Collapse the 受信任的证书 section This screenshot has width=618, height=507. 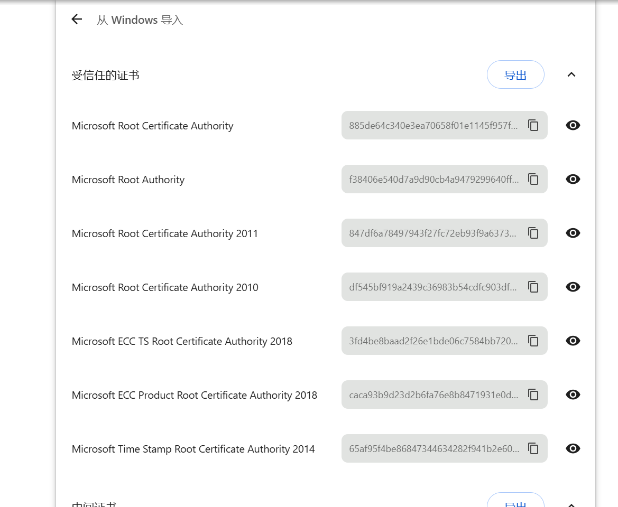[x=571, y=74]
